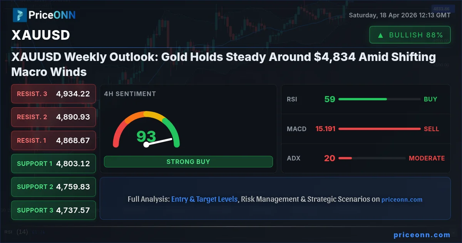Viewport: 462px width, 243px height.
Task: Click the XAUUSD Weekly Outlook headline
Action: pos(224,64)
